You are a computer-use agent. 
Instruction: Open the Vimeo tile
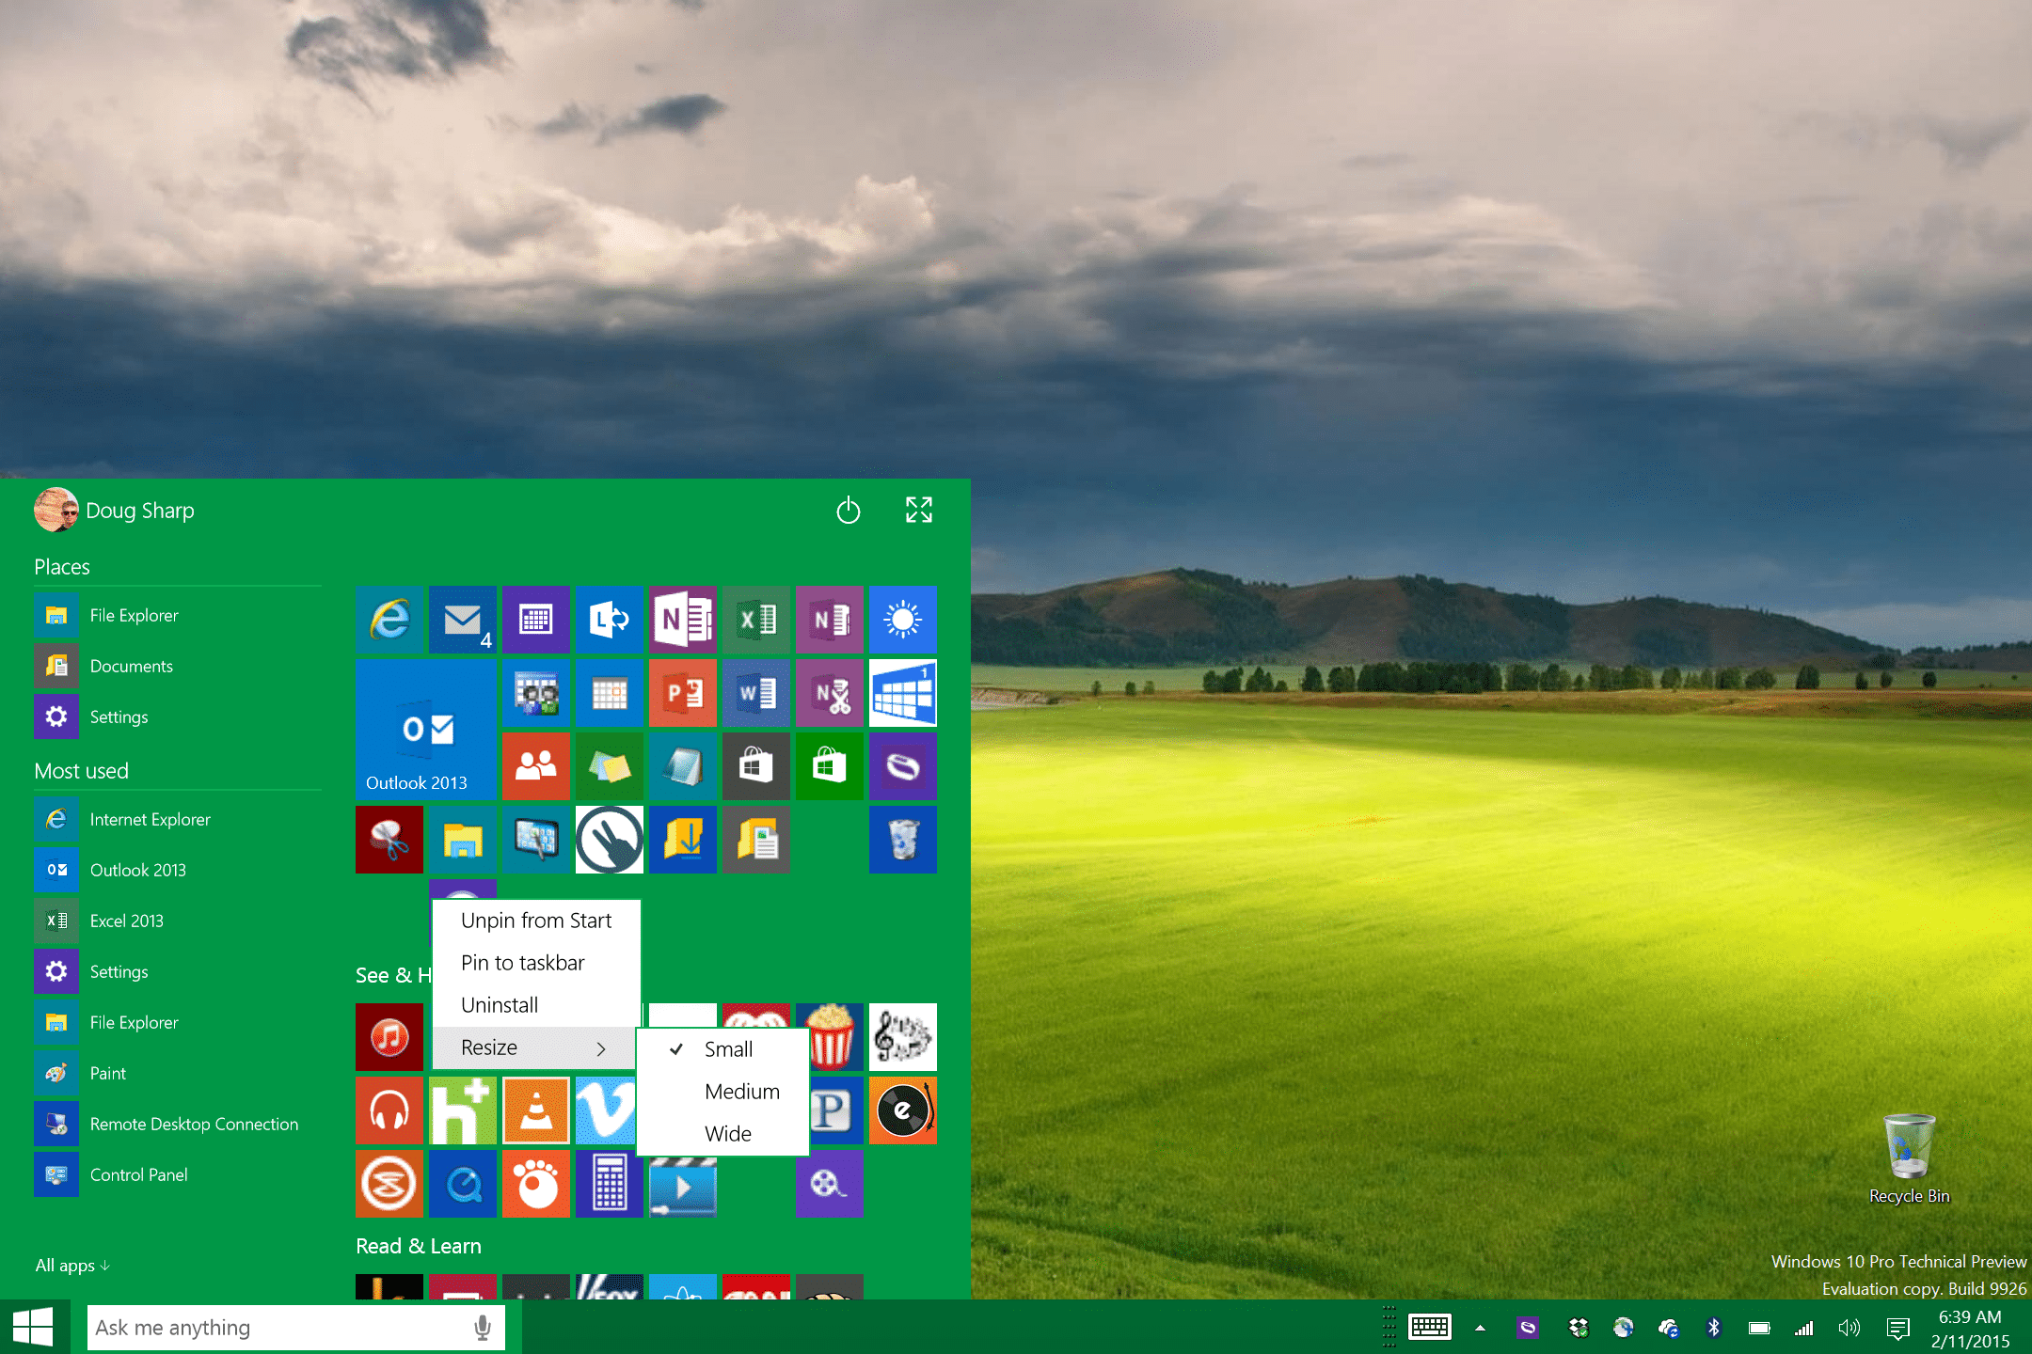[x=606, y=1110]
